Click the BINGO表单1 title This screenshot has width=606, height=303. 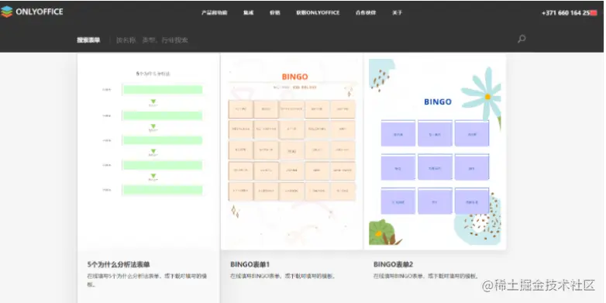(250, 265)
